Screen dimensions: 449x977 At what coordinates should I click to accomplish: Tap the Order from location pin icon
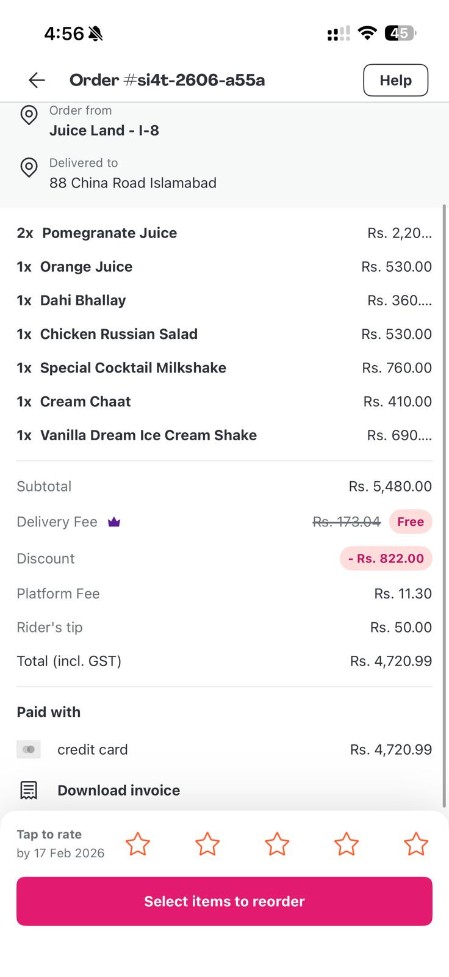pos(29,115)
